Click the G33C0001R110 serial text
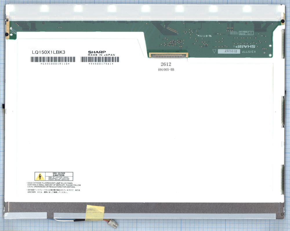The height and width of the screenshot is (231, 290). pyautogui.click(x=55, y=64)
